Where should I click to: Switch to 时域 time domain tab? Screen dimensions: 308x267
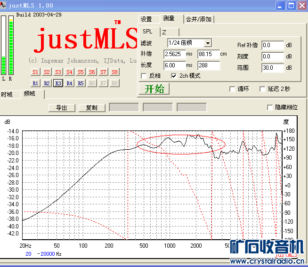tap(9, 95)
